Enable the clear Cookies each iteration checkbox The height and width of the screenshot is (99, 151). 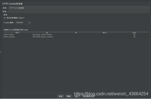click(x=5, y=18)
